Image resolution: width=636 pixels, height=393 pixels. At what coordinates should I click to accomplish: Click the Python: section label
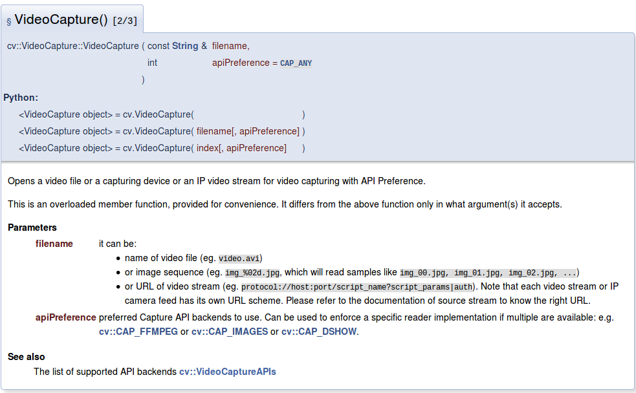21,98
